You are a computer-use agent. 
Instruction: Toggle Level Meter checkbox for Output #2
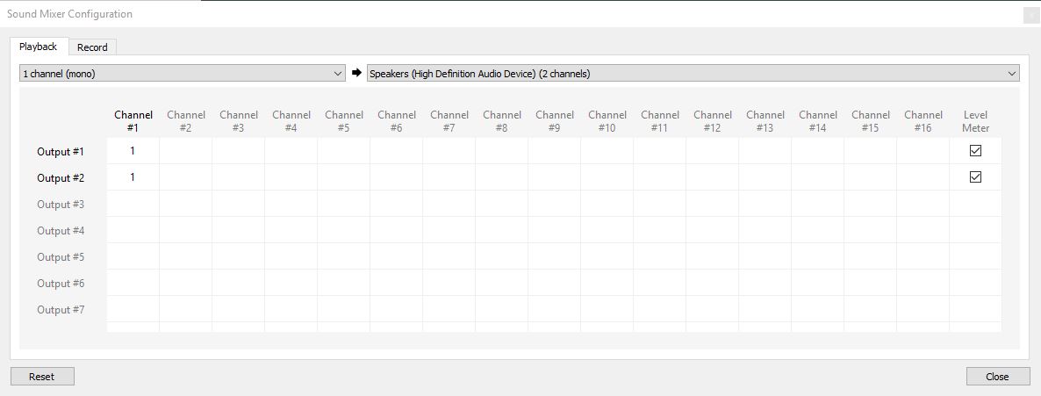coord(975,177)
